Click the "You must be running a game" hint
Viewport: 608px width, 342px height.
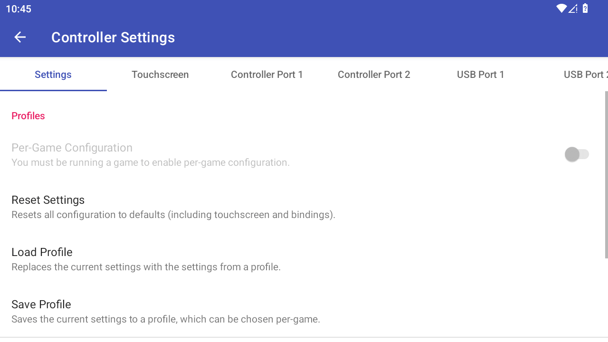[150, 162]
